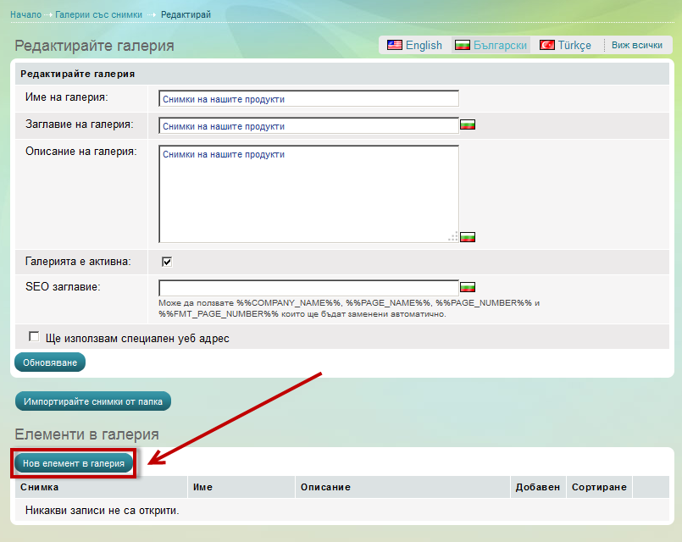Click the Добавен column header
This screenshot has width=682, height=542.
[538, 487]
